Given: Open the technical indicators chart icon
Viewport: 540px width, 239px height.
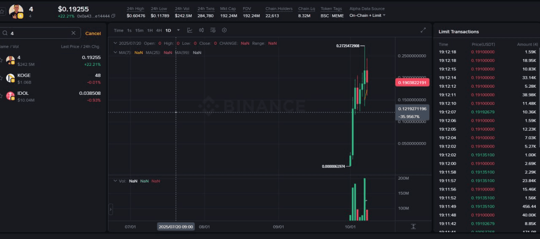Looking at the screenshot, I should pos(190,30).
